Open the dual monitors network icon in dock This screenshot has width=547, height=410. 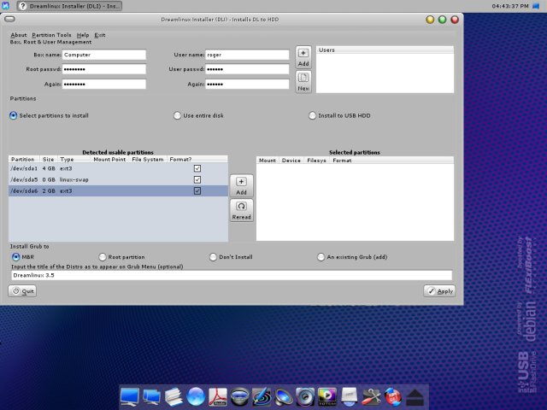152,396
